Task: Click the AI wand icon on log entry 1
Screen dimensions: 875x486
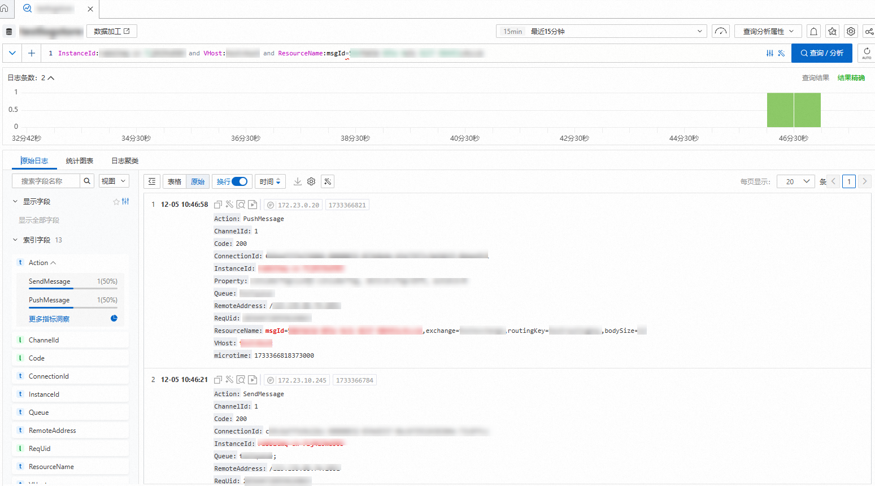Action: (229, 205)
